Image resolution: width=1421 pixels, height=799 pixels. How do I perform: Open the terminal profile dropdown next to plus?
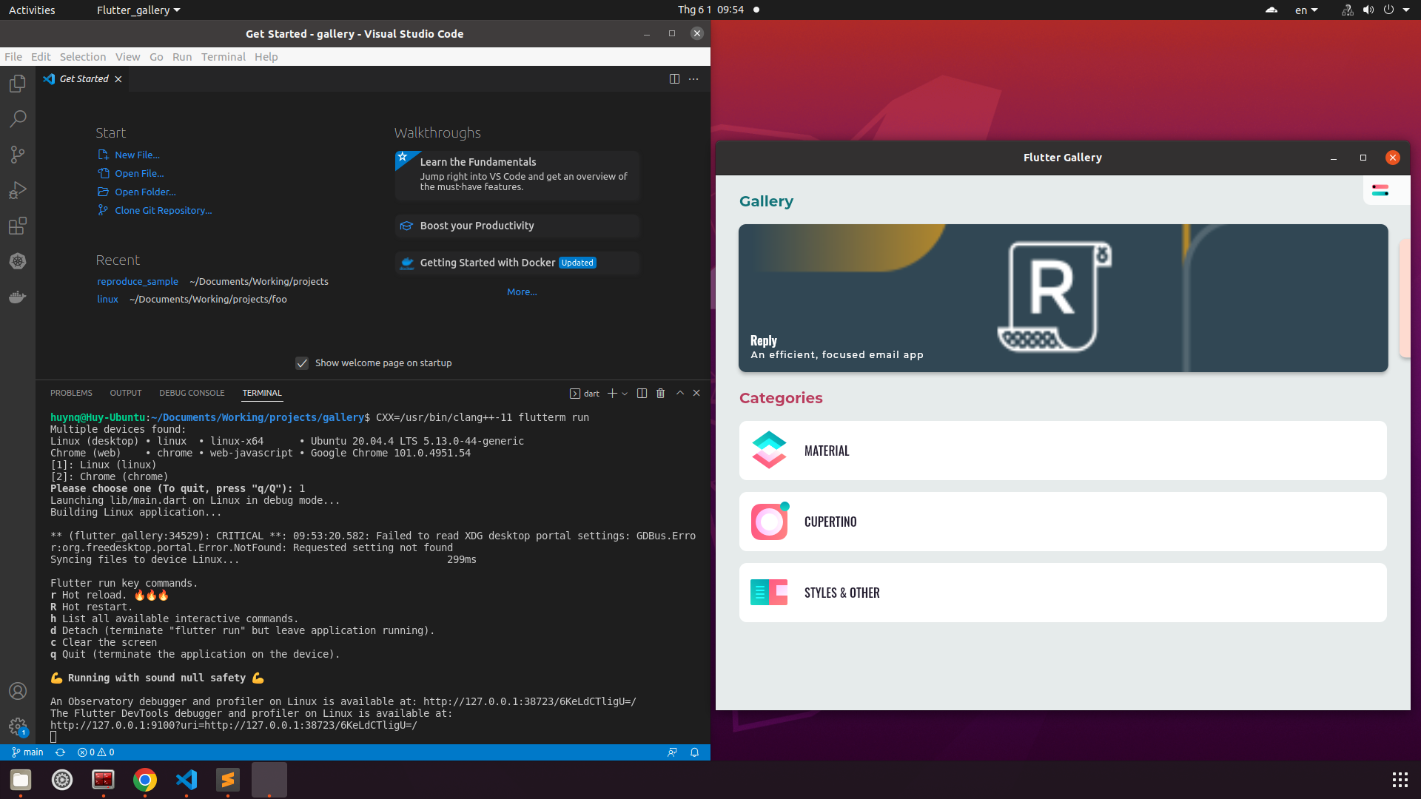(624, 393)
